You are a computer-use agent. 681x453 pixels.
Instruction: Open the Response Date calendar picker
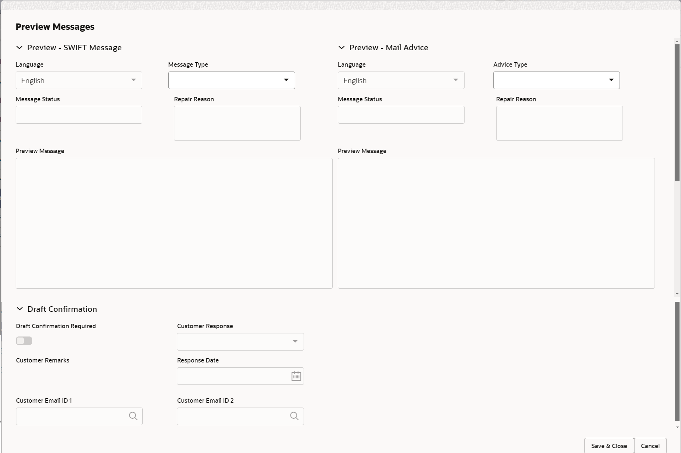tap(296, 376)
